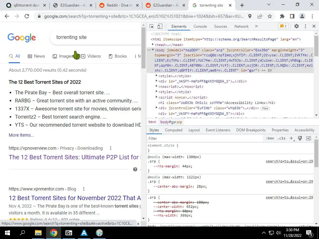Open The 12 Best Torrent Sites result

(x=75, y=157)
